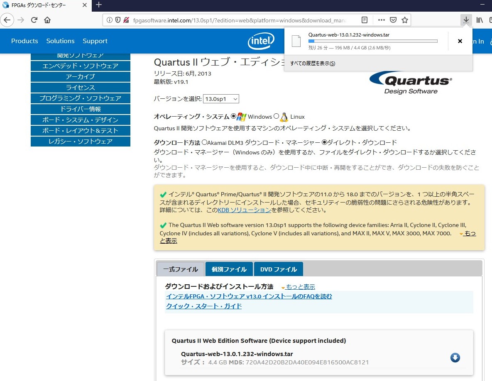Image resolution: width=492 pixels, height=381 pixels.
Task: Open プログラミング・ソフトウェア sidebar item
Action: click(80, 98)
